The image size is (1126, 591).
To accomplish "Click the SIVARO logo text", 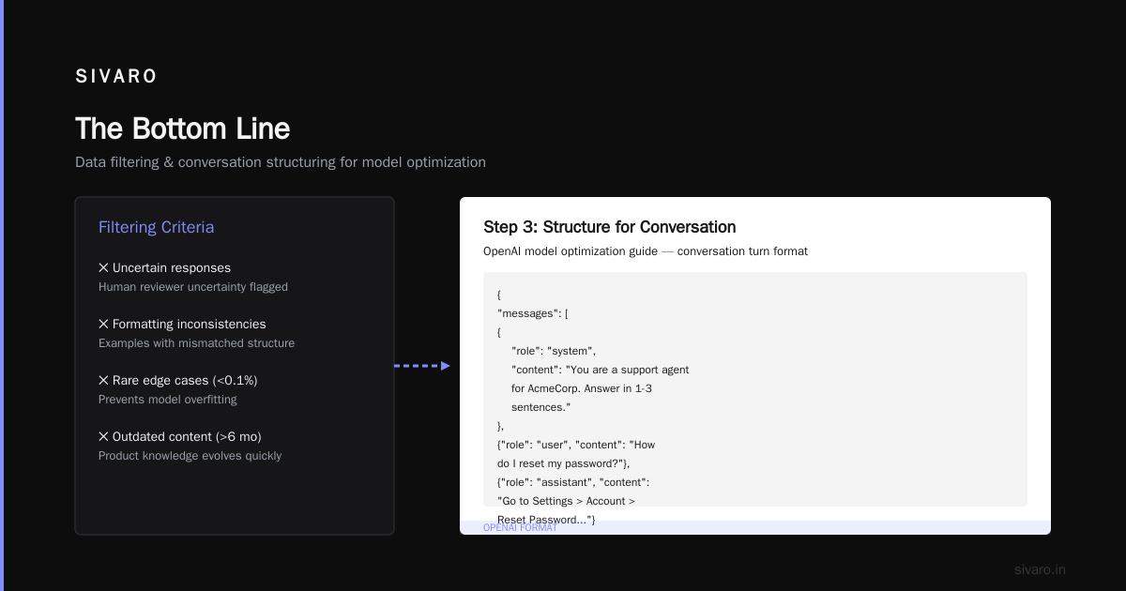I will coord(116,77).
